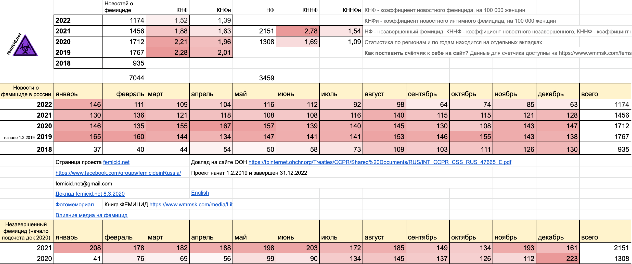The image size is (632, 264).
Task: Select the 2018 total 935 in monthly table
Action: click(x=606, y=148)
